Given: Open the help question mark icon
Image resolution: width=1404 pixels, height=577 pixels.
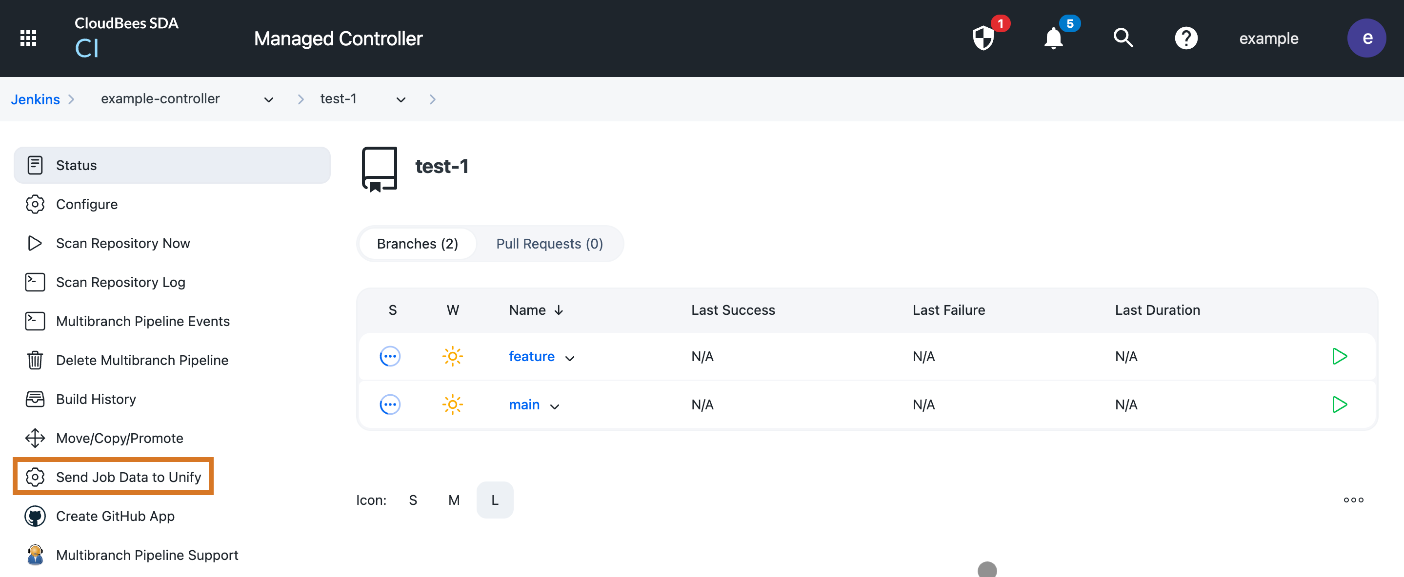Looking at the screenshot, I should [1186, 38].
